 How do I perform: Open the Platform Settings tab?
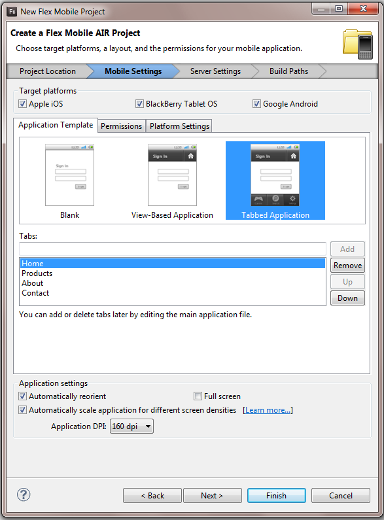point(179,126)
